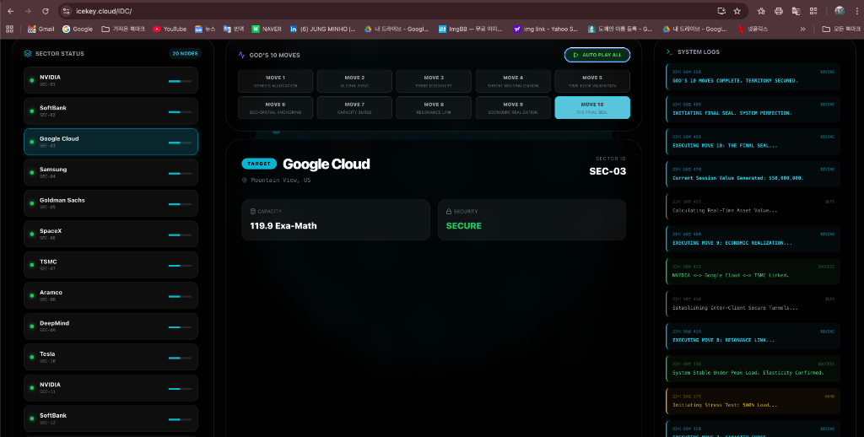Select the Goldman Sachs sector
Viewport: 864px width, 437px height.
[111, 203]
